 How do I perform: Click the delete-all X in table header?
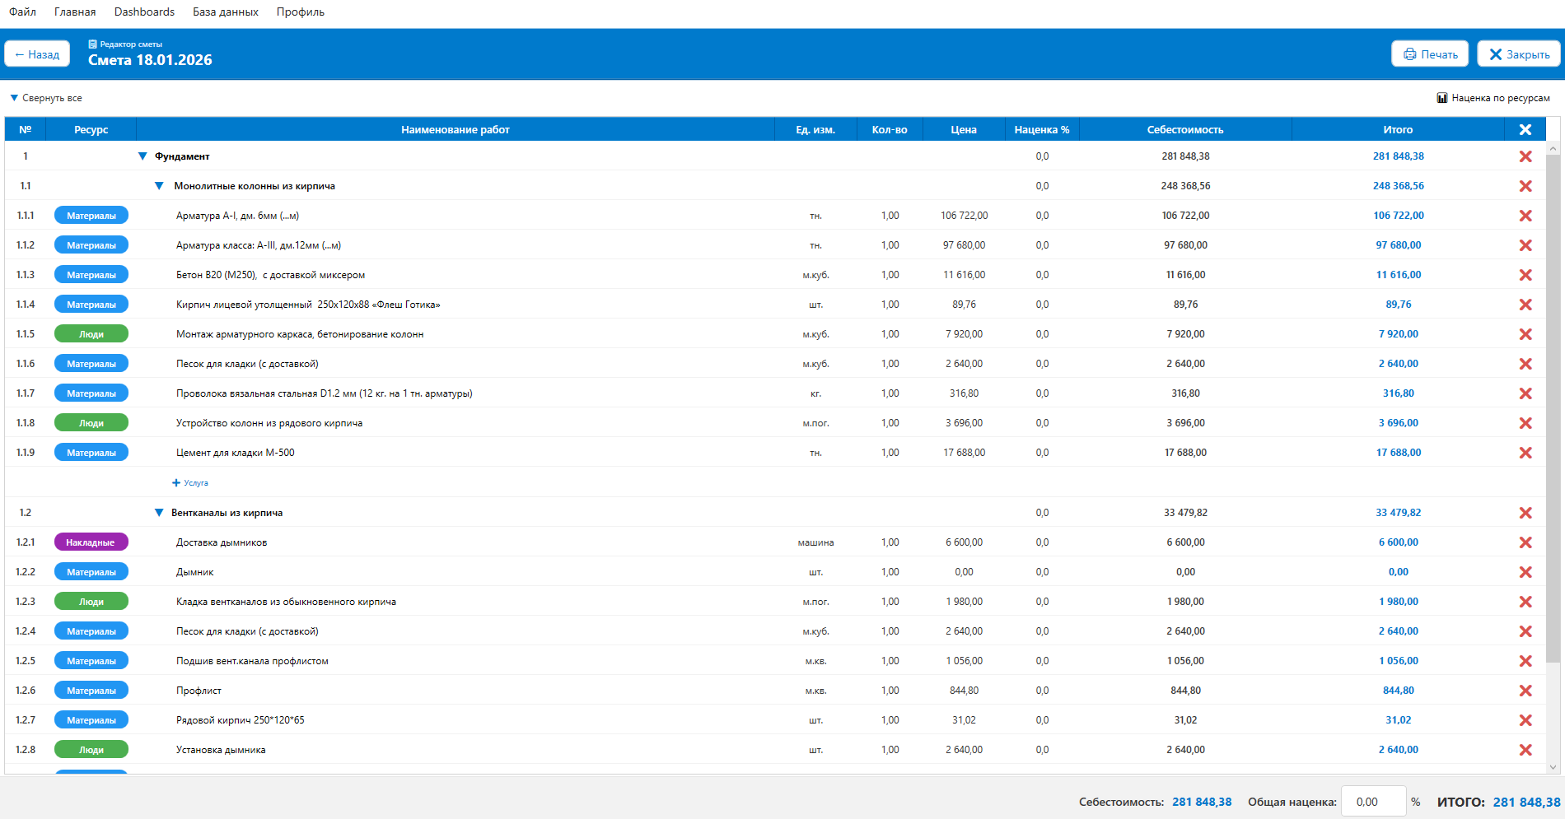1525,129
